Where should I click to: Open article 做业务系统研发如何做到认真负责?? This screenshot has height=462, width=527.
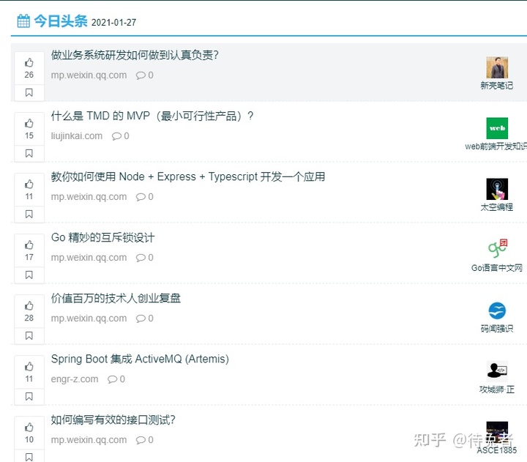pyautogui.click(x=135, y=56)
